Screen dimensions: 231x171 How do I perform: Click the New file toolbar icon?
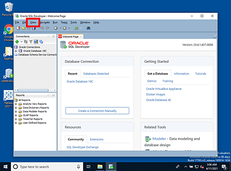pyautogui.click(x=18, y=28)
